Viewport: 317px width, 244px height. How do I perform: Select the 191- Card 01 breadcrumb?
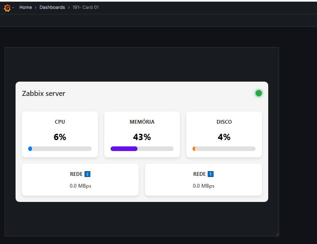tap(85, 7)
